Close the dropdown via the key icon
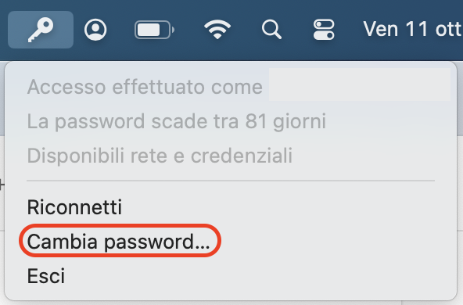Viewport: 463px width, 305px height. [x=41, y=30]
